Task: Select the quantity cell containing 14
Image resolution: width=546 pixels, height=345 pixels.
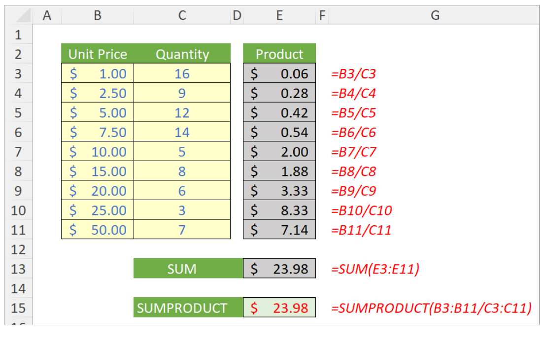Action: click(x=182, y=132)
